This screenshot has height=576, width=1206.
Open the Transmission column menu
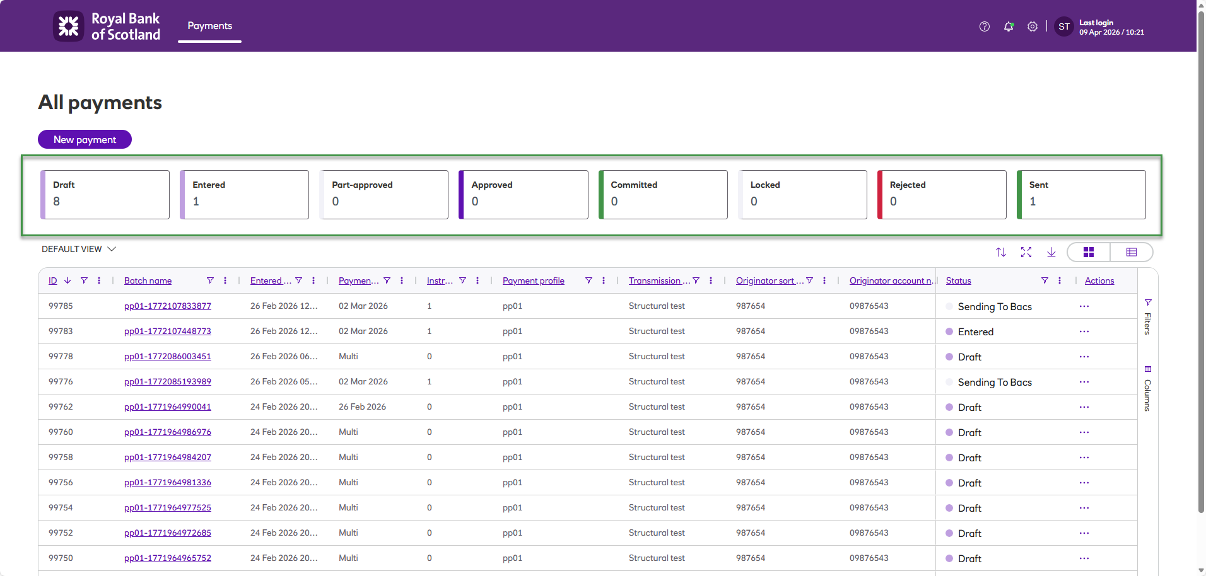coord(711,280)
